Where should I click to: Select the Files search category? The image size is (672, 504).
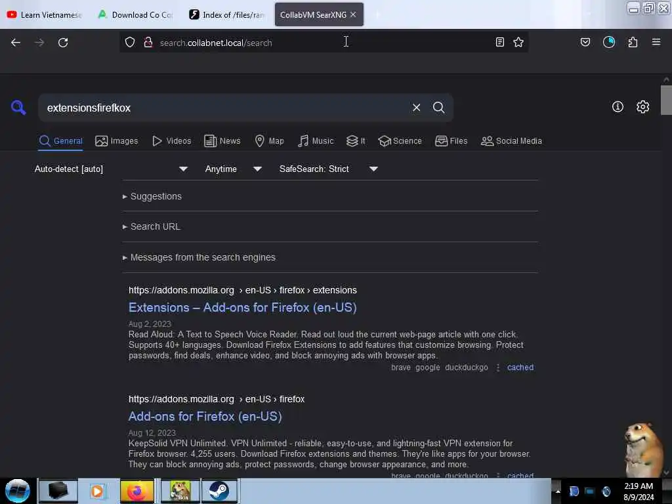click(x=451, y=141)
